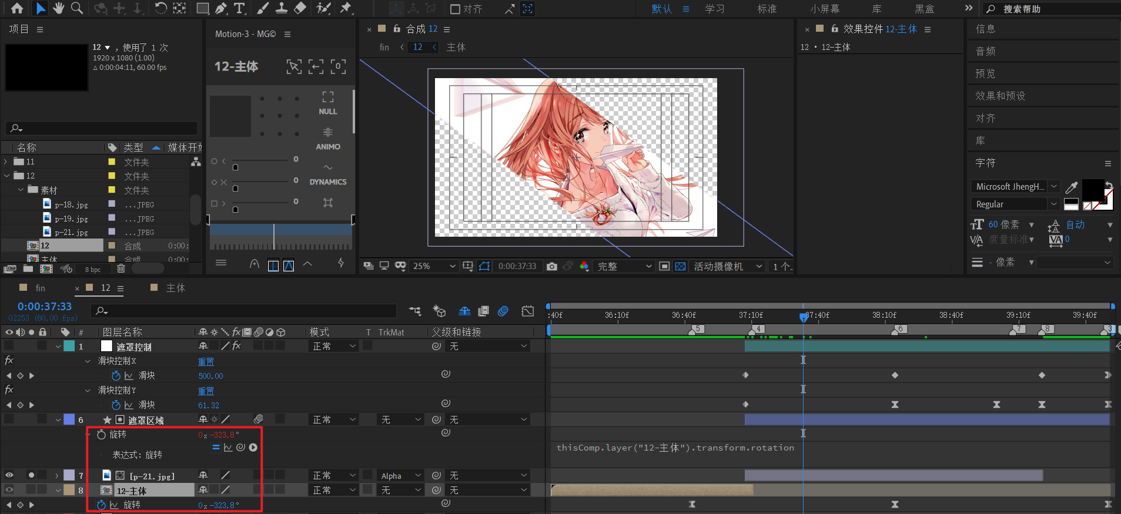The width and height of the screenshot is (1121, 514).
Task: Toggle stopwatch for 12-主体 旋转 property
Action: pyautogui.click(x=101, y=505)
